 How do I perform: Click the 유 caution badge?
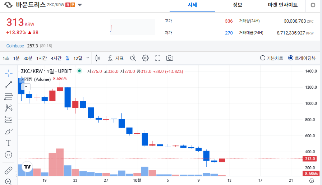point(68,5)
